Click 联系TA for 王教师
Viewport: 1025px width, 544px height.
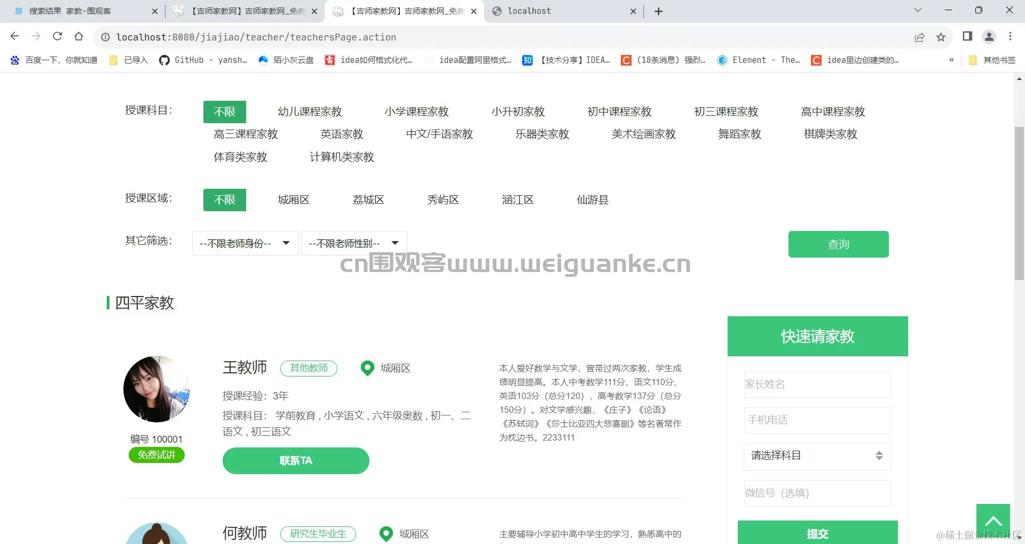296,461
